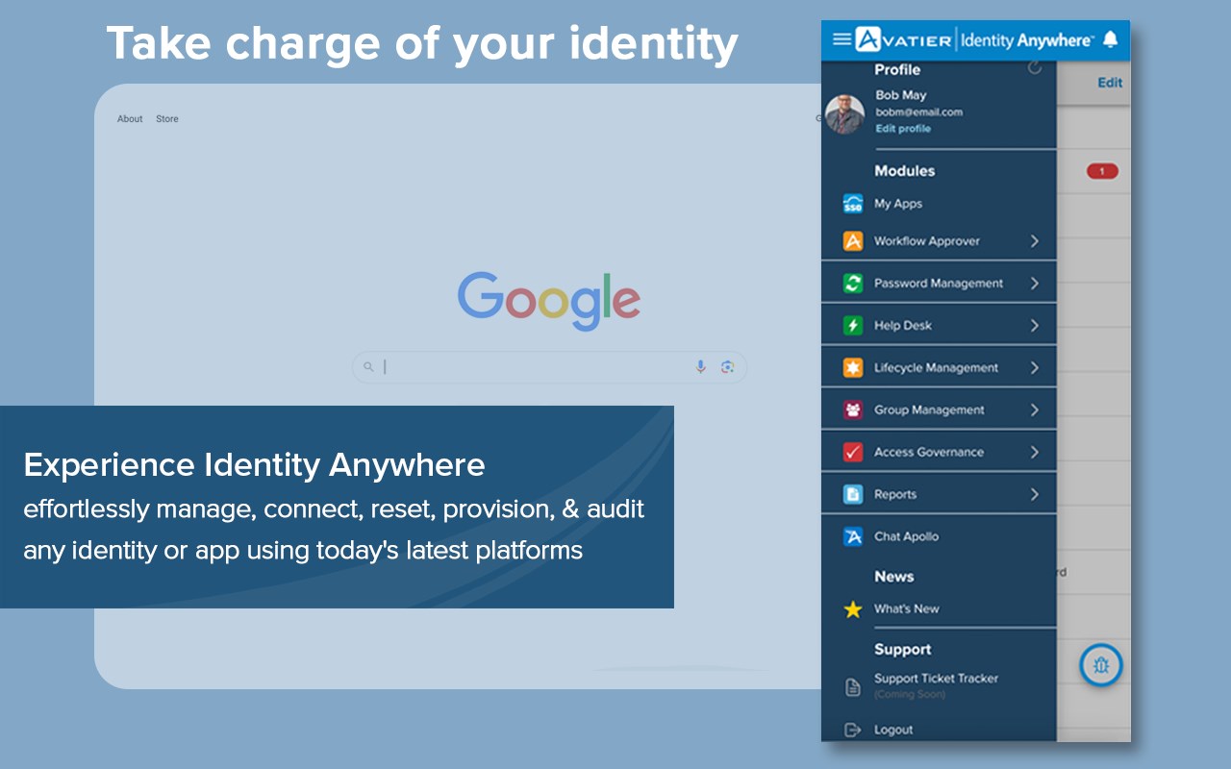Click the Support section heading
1231x769 pixels.
point(902,650)
